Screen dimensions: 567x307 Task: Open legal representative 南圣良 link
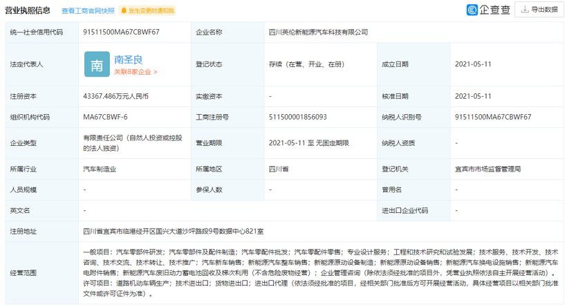click(x=128, y=59)
